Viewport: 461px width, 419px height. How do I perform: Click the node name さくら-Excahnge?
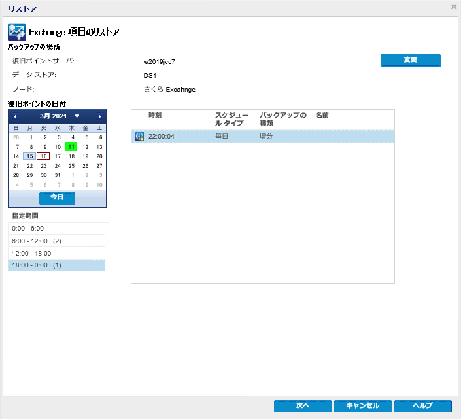tap(169, 90)
